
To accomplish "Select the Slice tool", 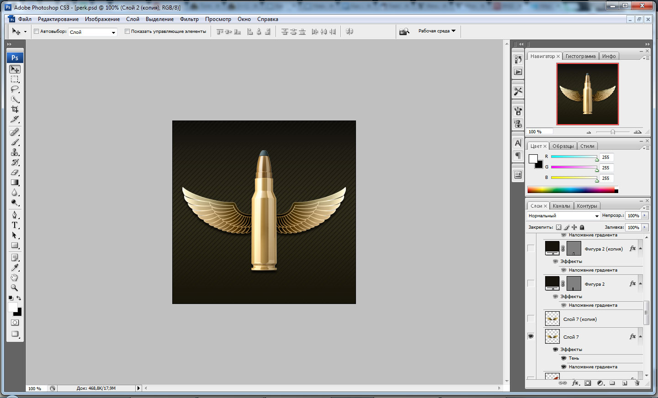I will [15, 120].
